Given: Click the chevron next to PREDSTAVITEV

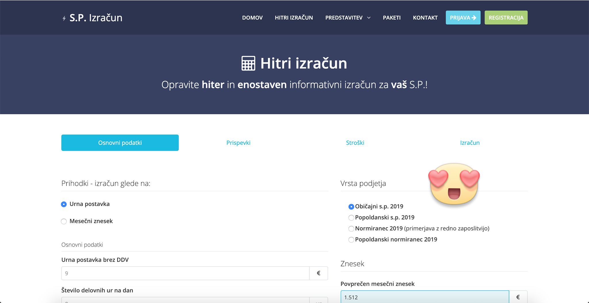Looking at the screenshot, I should (369, 18).
